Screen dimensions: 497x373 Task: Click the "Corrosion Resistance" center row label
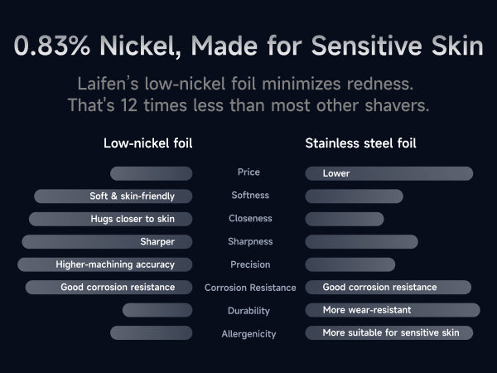250,288
